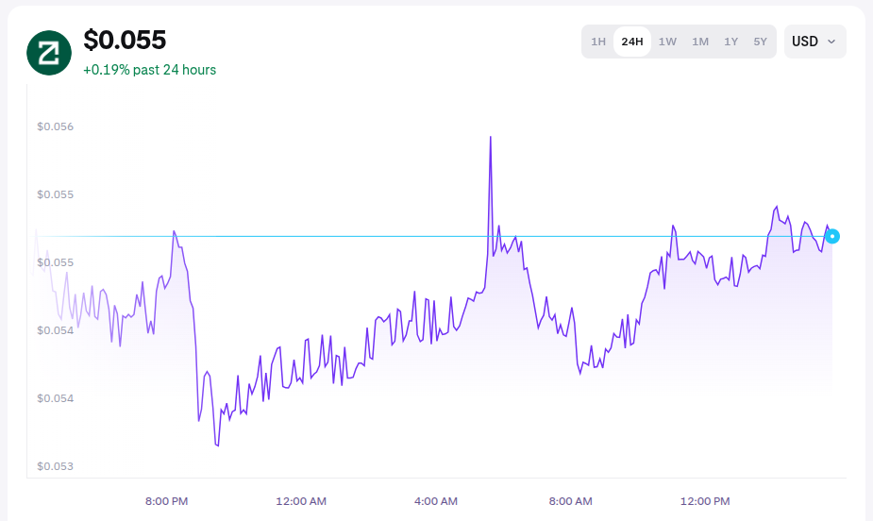Select the 1M time range
Screen dimensions: 873x521
click(700, 42)
